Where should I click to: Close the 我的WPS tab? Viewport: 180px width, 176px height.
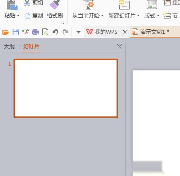[x=125, y=32]
